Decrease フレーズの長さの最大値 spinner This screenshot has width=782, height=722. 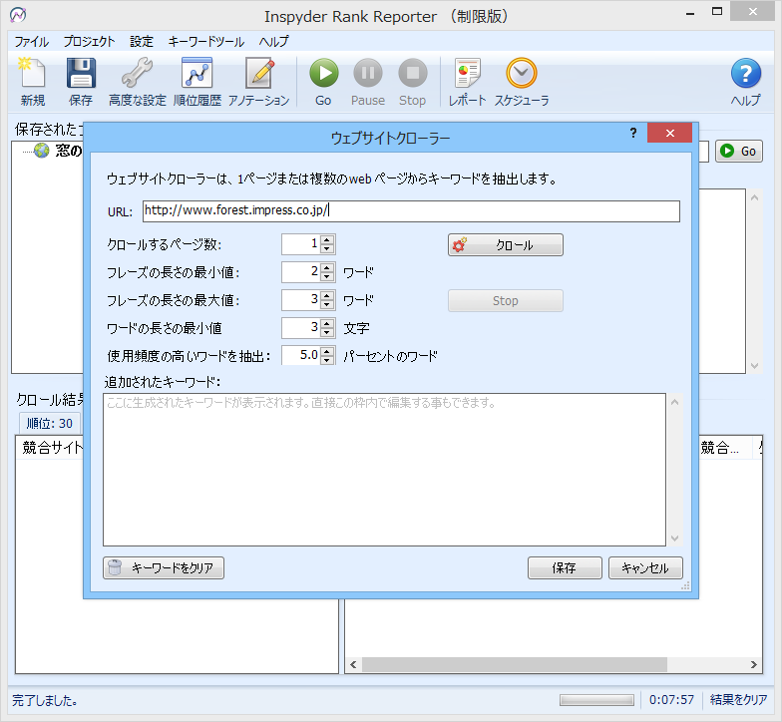[x=327, y=305]
